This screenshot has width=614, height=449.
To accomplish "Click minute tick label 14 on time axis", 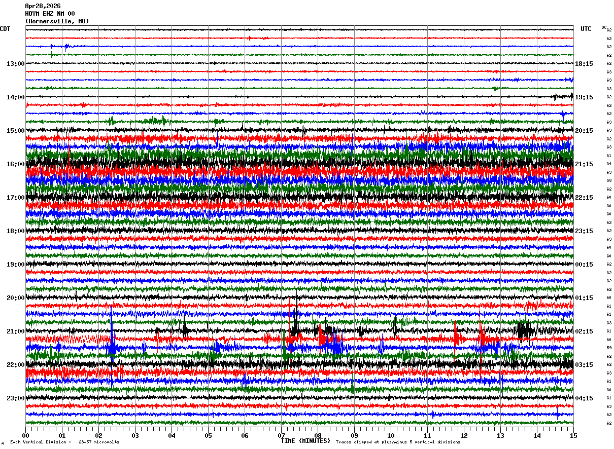I will (537, 436).
